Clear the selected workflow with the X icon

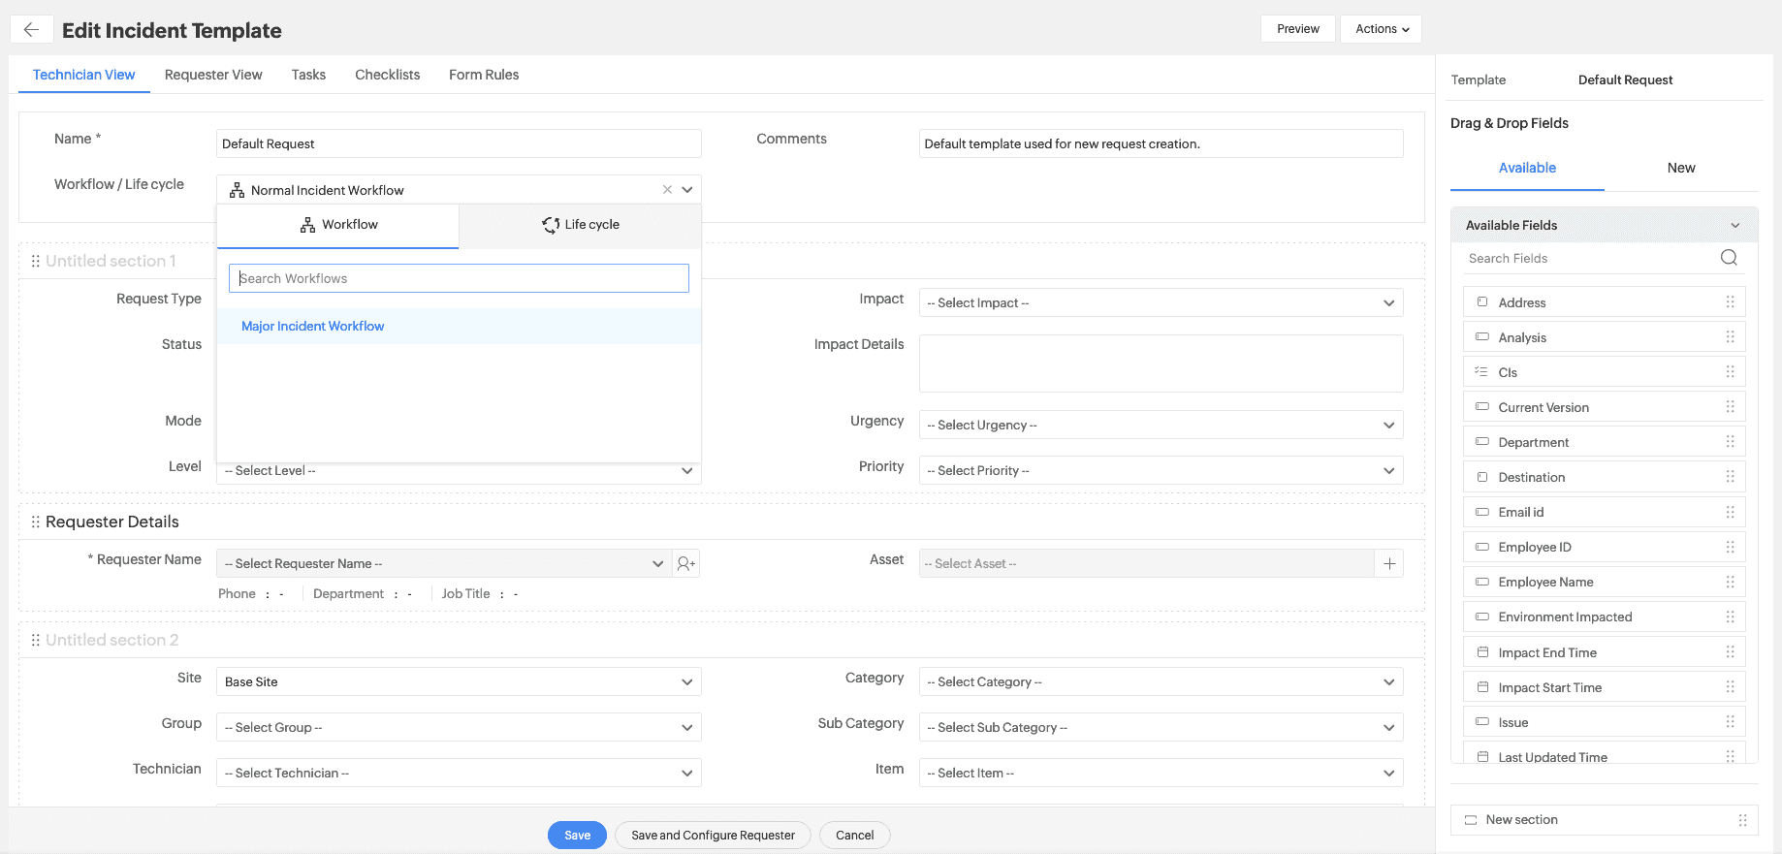pyautogui.click(x=667, y=190)
